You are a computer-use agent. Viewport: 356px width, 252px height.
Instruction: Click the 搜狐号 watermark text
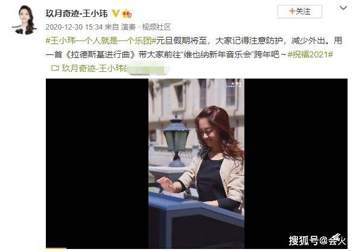tap(317, 240)
